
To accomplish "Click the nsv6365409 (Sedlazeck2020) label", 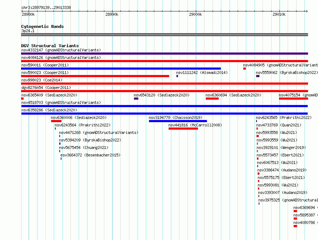I will tap(49, 95).
